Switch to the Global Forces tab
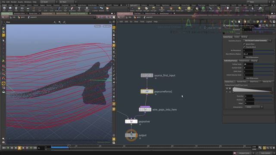 click(x=244, y=61)
